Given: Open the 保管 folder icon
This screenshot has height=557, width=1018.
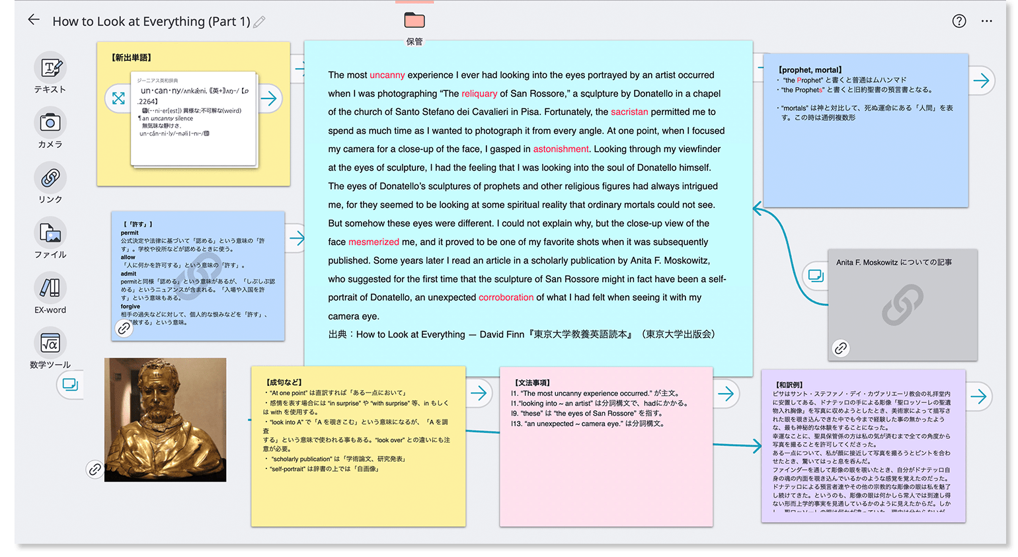Looking at the screenshot, I should (x=414, y=20).
